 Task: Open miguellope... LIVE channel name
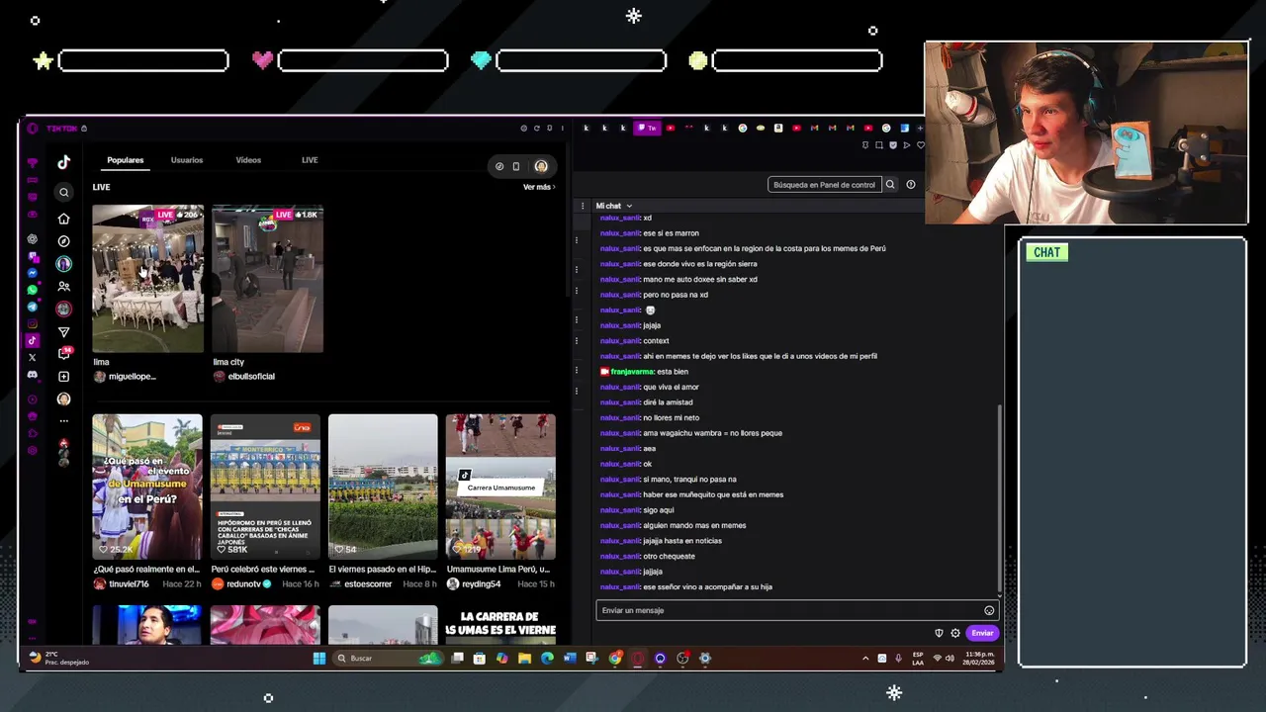click(x=132, y=377)
